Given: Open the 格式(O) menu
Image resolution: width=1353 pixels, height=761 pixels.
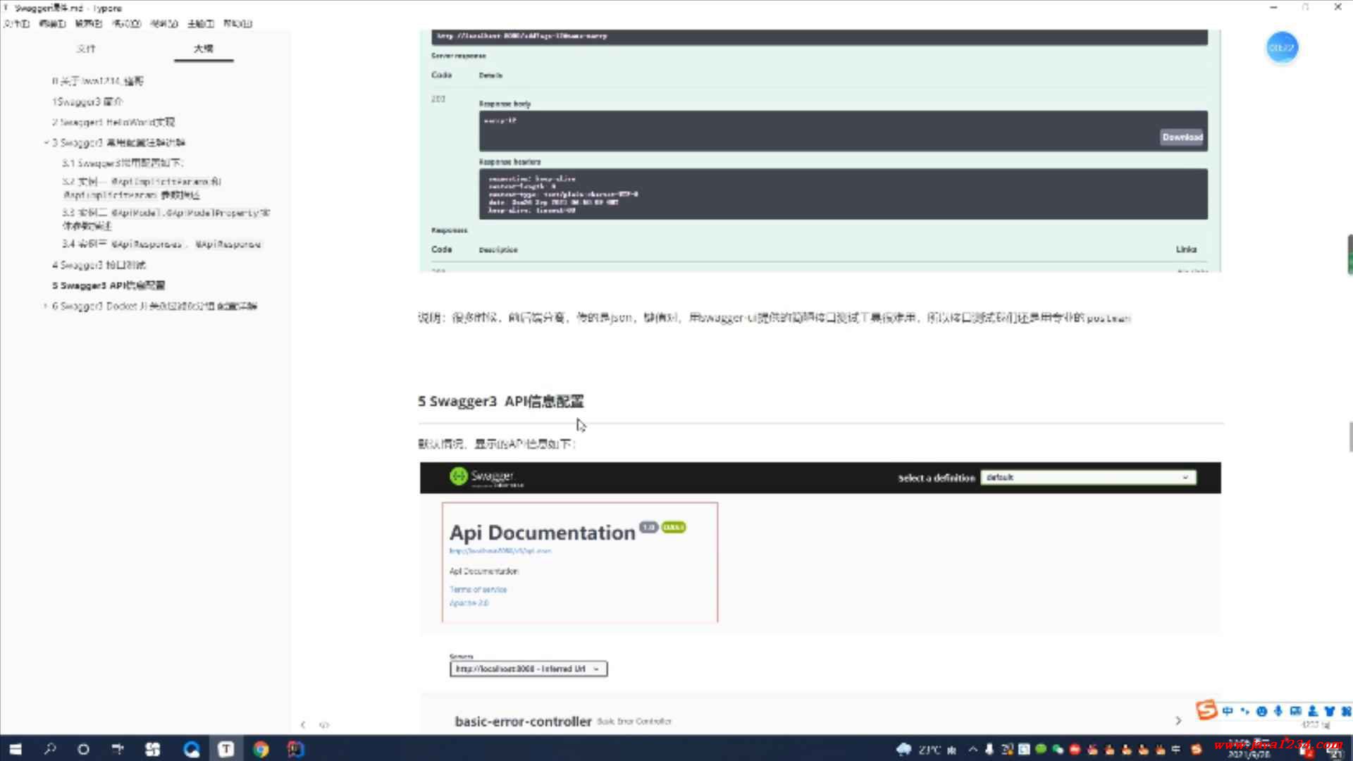Looking at the screenshot, I should (127, 23).
